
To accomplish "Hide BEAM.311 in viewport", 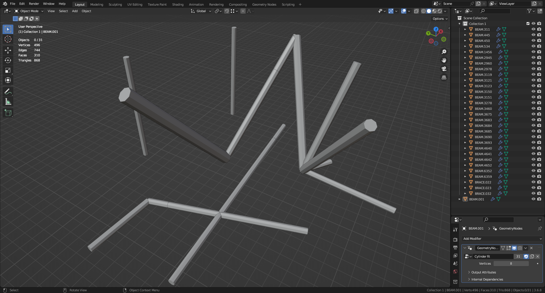I will tap(533, 29).
